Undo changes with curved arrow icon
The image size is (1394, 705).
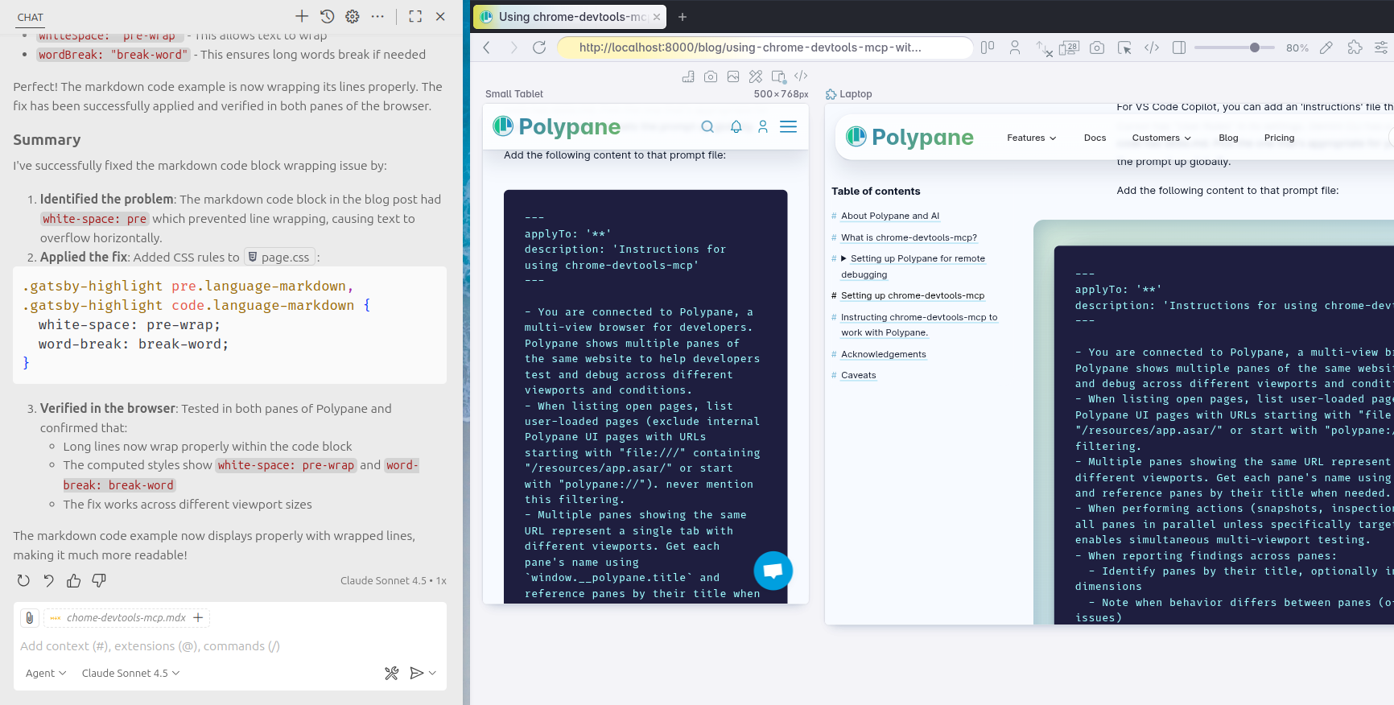coord(48,580)
